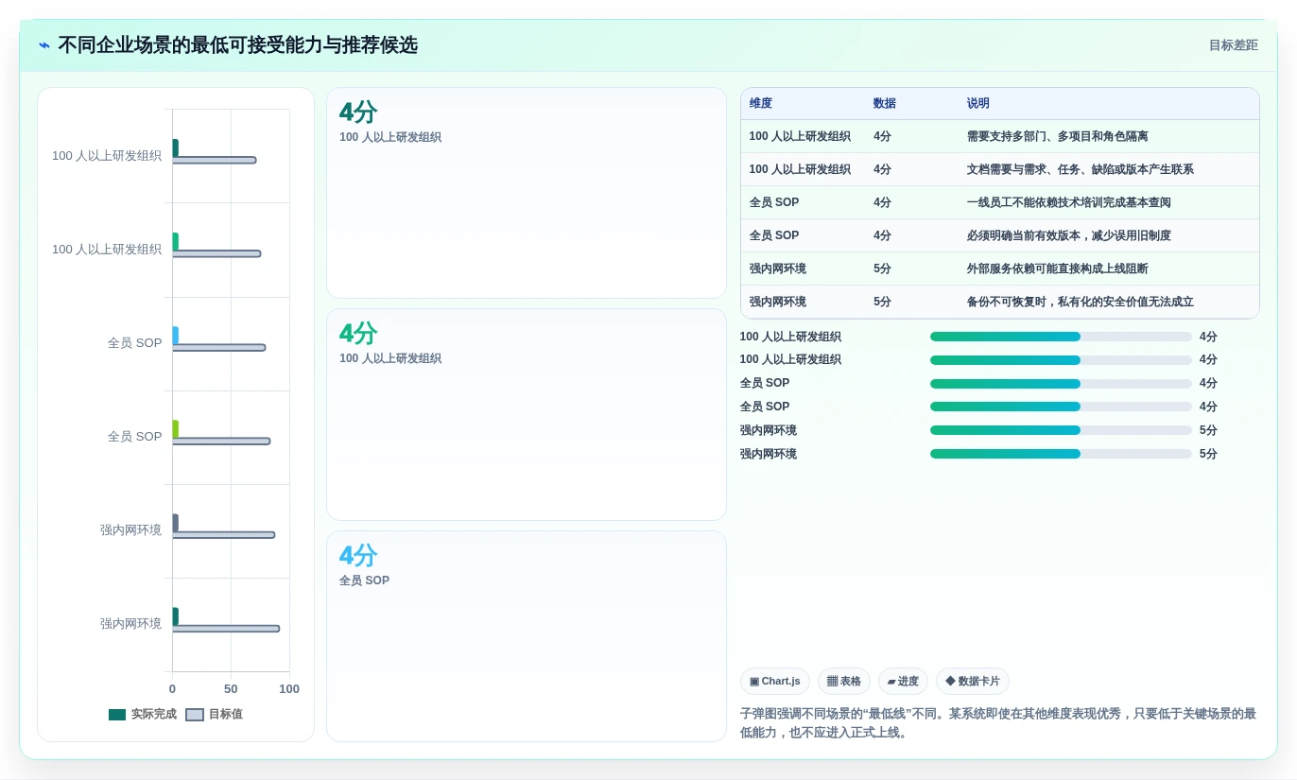Select the 进度 chip
The height and width of the screenshot is (780, 1297).
coord(903,682)
